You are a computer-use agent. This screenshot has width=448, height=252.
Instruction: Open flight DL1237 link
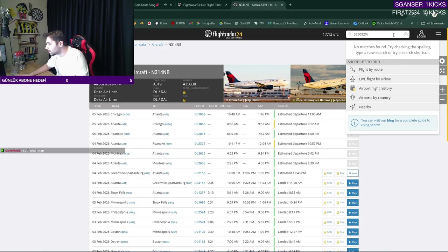(x=199, y=192)
